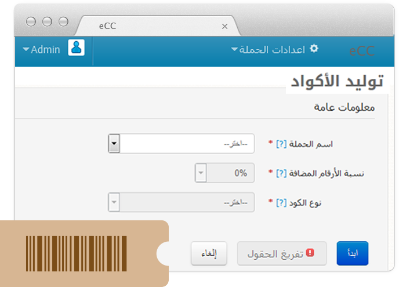This screenshot has height=287, width=399.
Task: Click the gear icon beside اعدادات الحملة
Action: click(314, 49)
